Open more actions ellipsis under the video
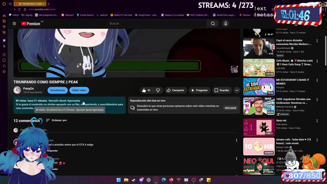 (x=237, y=90)
